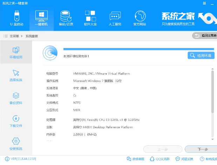Click the system info vertical scrollbar

pos(212,91)
